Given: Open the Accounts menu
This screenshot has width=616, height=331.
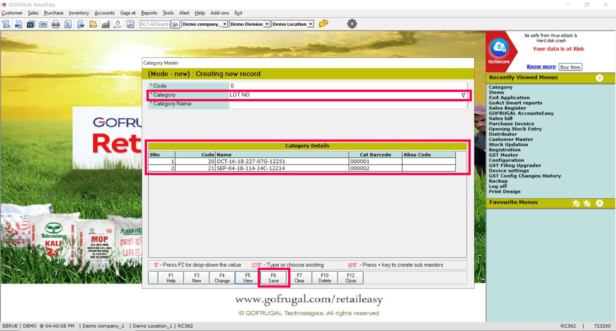Looking at the screenshot, I should [105, 13].
